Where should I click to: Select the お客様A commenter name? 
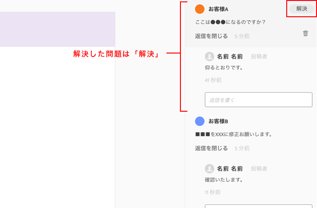coord(218,9)
